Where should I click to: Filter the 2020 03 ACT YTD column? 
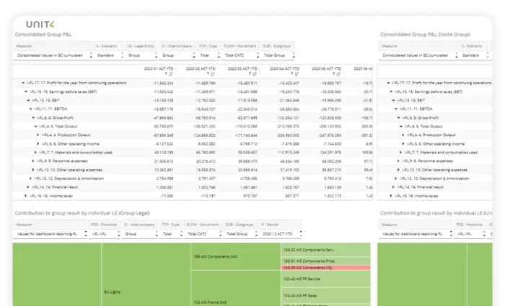click(x=250, y=74)
